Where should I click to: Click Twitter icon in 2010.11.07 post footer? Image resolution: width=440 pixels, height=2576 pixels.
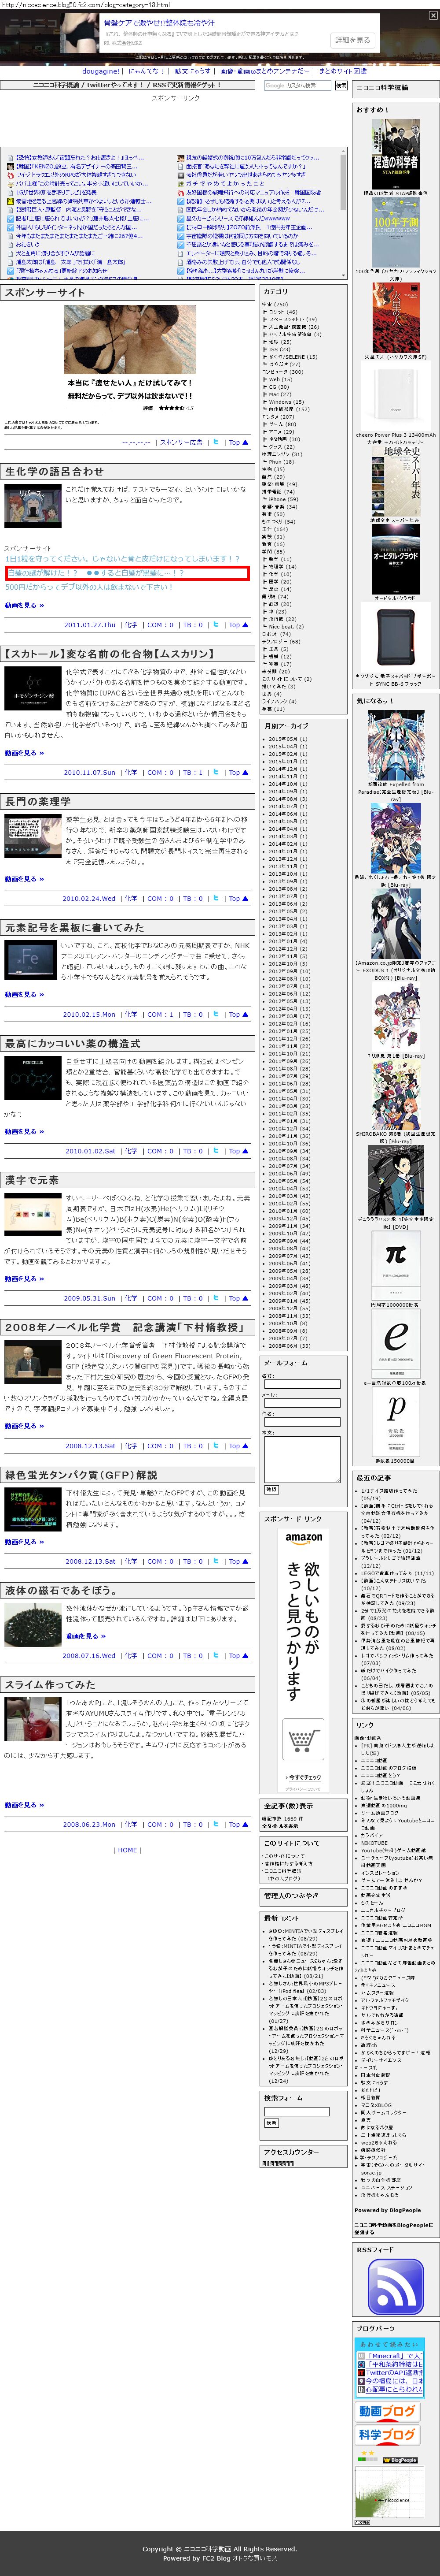coord(216,772)
